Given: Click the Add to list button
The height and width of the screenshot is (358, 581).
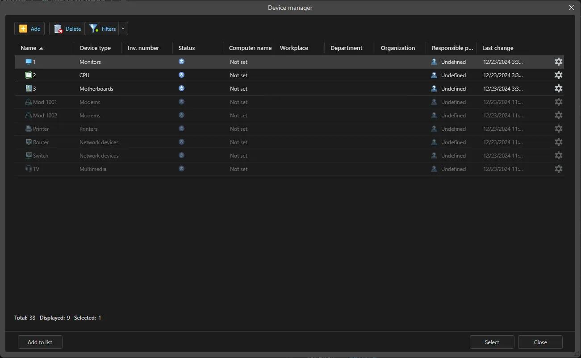Looking at the screenshot, I should [x=40, y=342].
